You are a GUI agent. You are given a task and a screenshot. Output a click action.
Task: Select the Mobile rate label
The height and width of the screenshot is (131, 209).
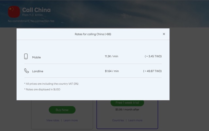click(x=36, y=57)
